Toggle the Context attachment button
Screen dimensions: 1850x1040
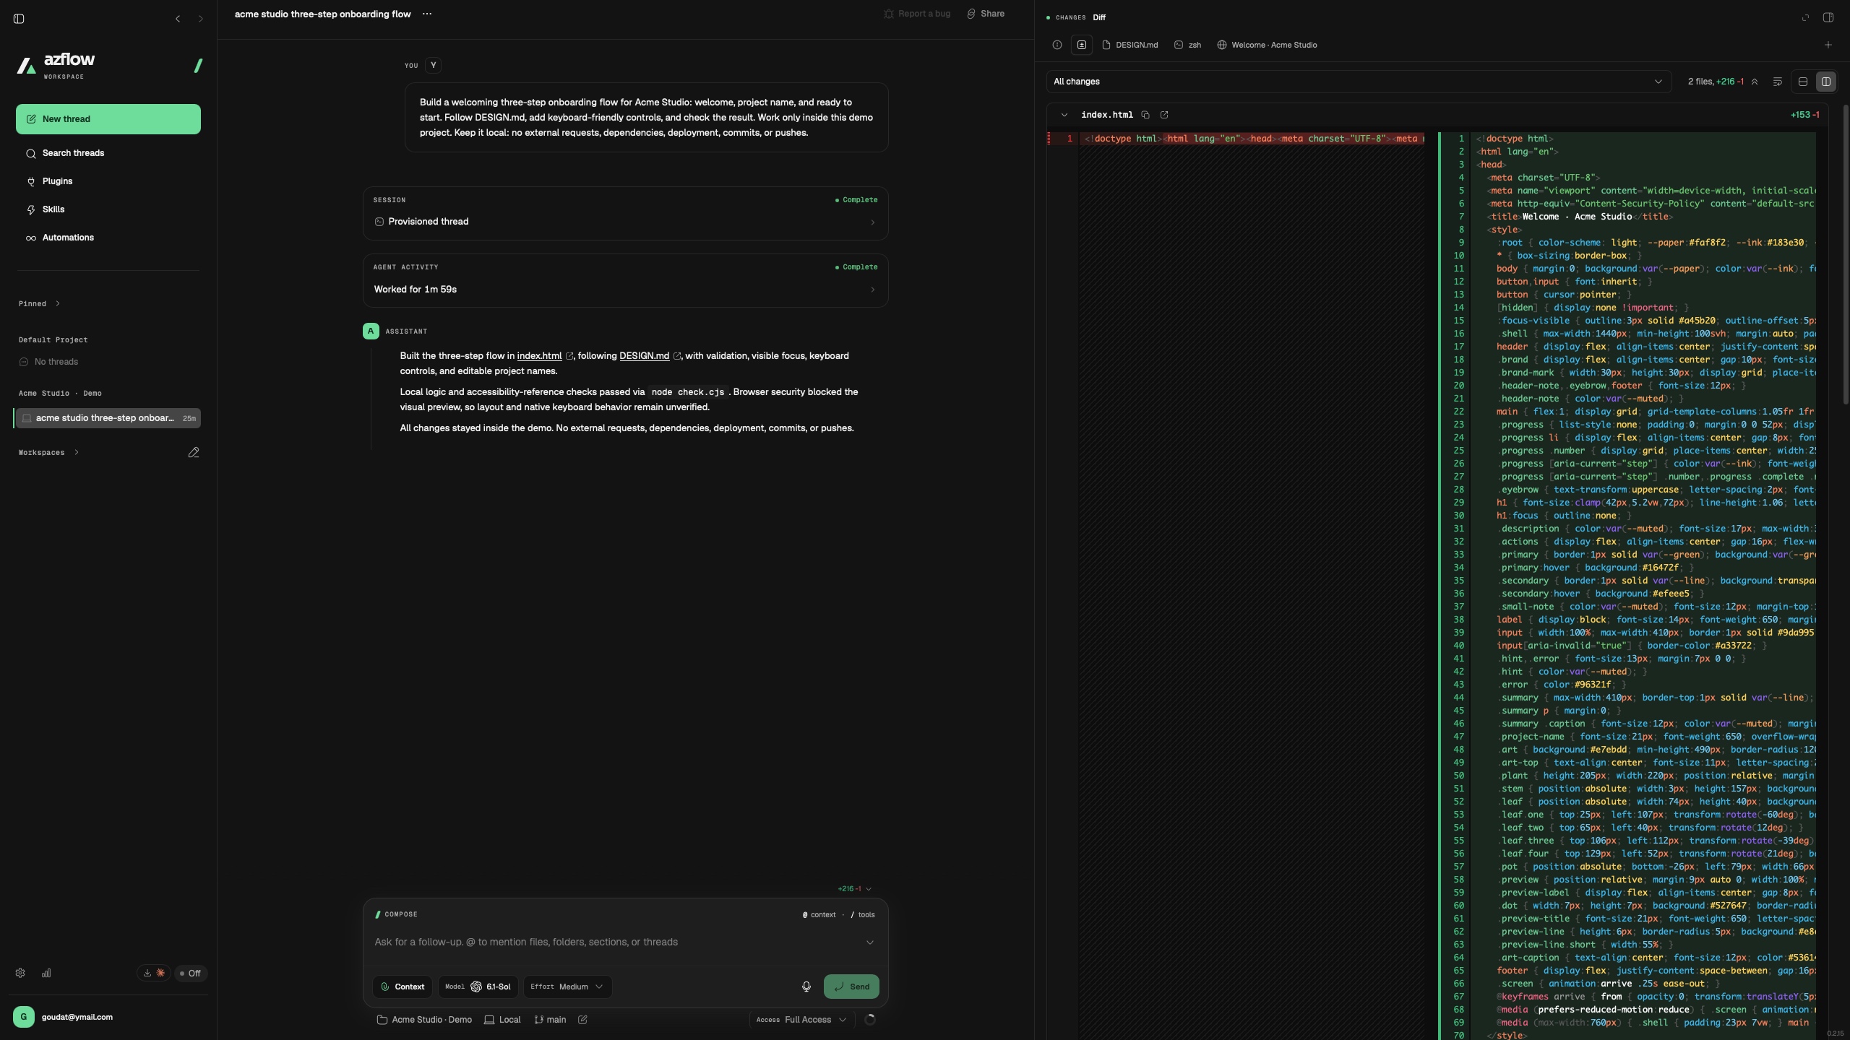(x=403, y=987)
